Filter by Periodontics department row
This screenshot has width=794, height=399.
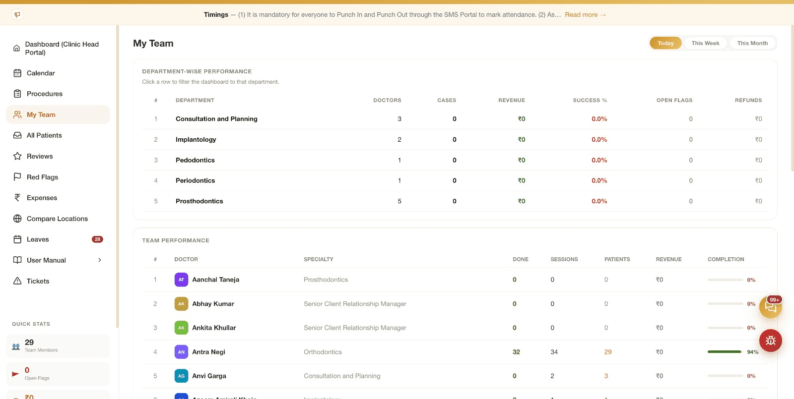pos(455,180)
